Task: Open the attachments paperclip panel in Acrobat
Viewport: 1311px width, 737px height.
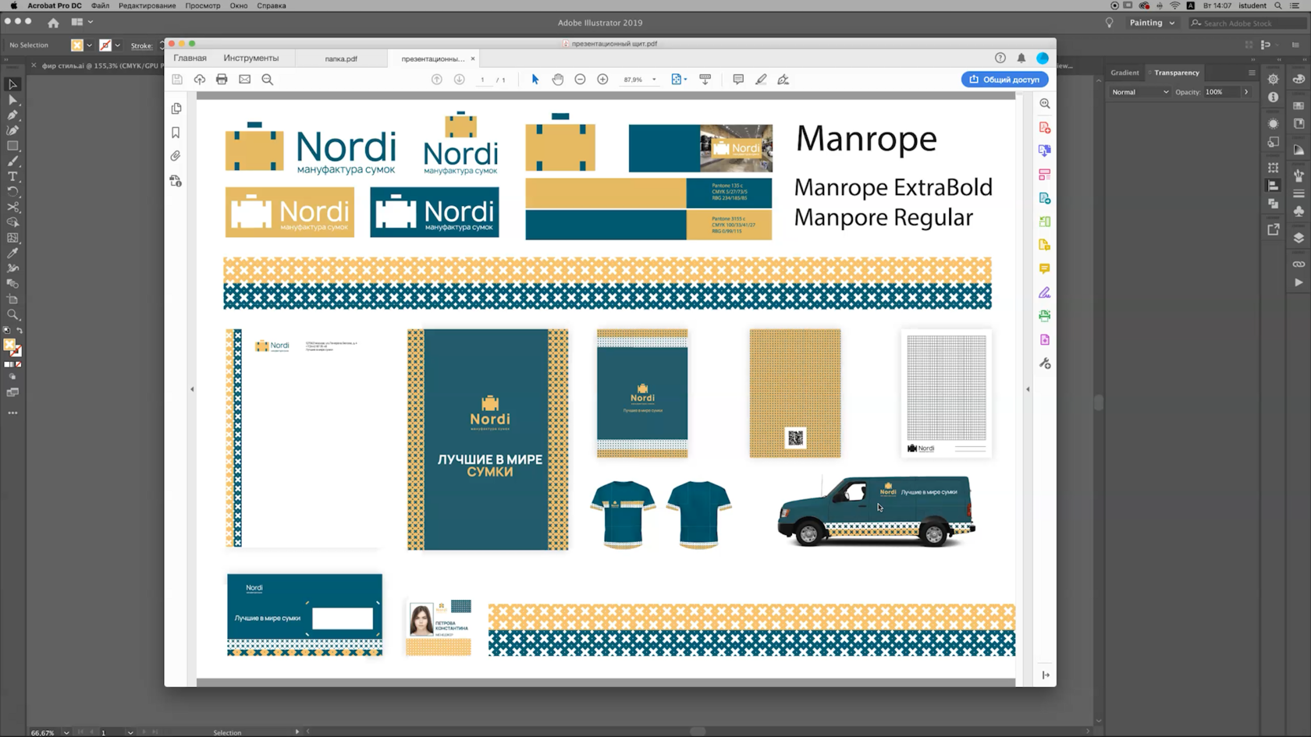Action: point(176,156)
